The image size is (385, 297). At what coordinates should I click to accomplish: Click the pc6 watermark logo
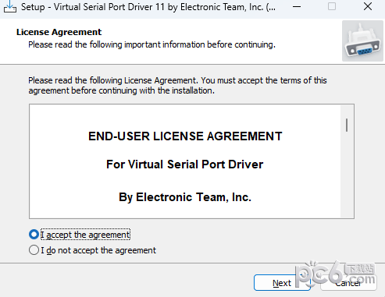(x=337, y=275)
